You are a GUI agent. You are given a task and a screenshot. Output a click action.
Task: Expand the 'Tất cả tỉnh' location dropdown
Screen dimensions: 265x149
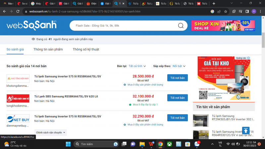(137, 66)
